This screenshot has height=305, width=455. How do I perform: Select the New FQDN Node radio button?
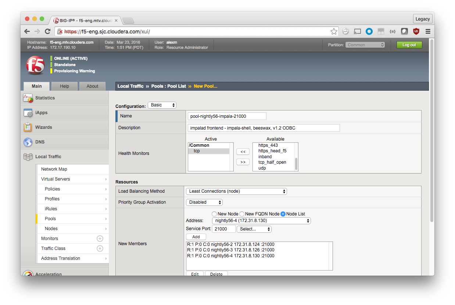click(242, 214)
